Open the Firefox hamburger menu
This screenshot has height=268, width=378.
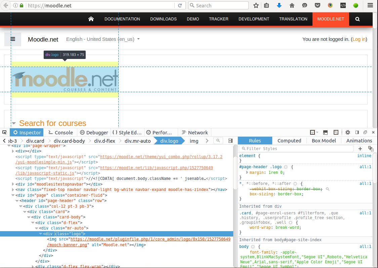[370, 6]
